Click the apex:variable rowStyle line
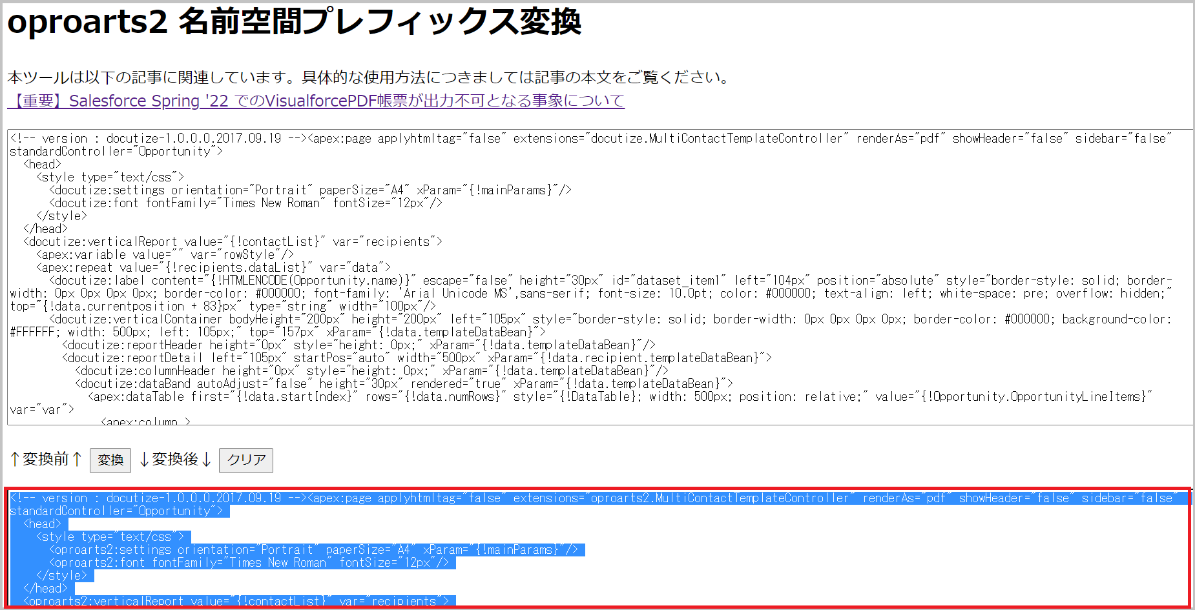Viewport: 1195px width, 610px height. click(x=165, y=254)
